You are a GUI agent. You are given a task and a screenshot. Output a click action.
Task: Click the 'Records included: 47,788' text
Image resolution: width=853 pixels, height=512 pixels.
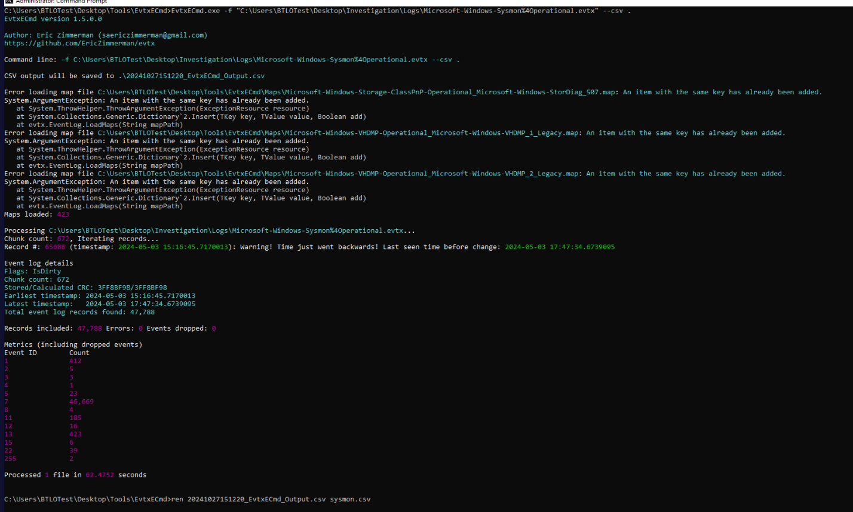[53, 328]
